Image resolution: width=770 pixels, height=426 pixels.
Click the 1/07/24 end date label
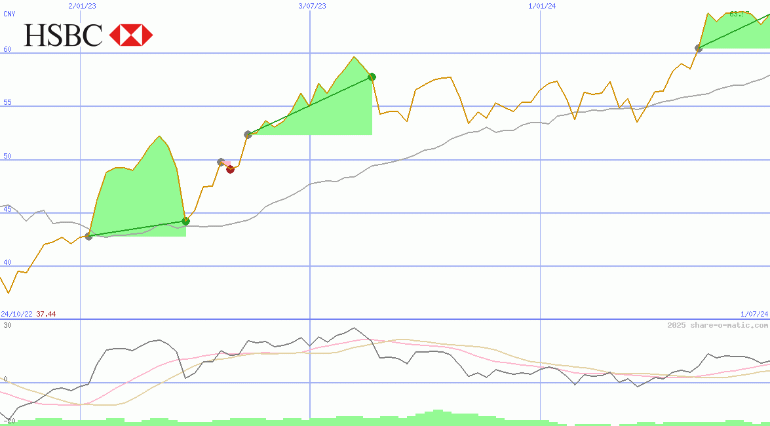click(754, 315)
